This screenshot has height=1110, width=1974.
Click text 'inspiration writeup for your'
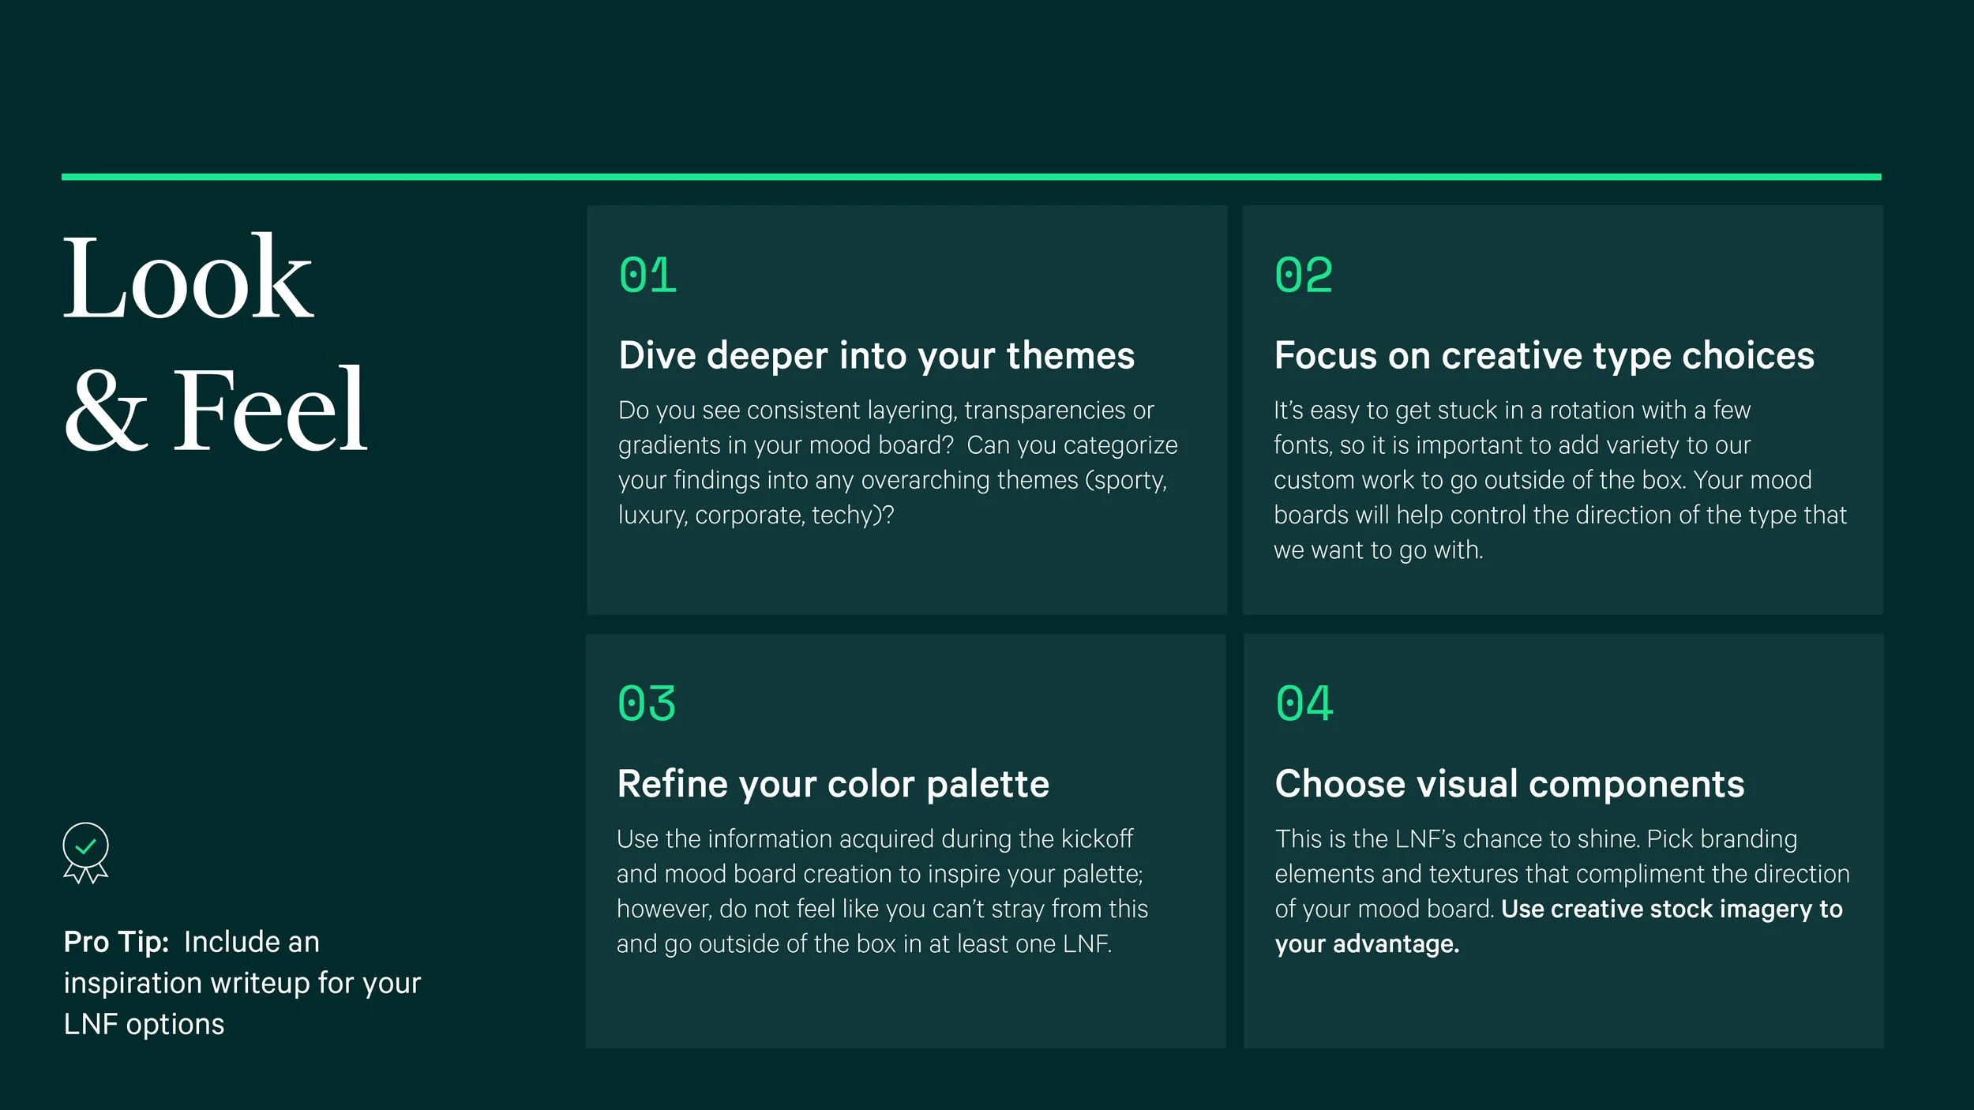(242, 984)
